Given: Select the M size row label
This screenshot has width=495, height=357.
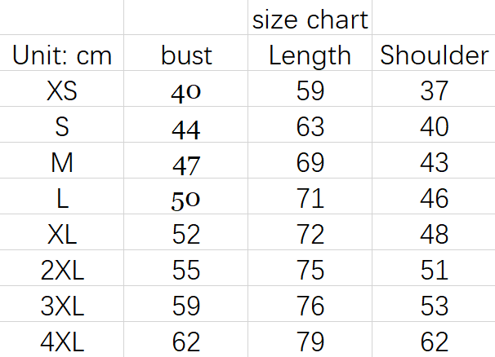Looking at the screenshot, I should [62, 163].
